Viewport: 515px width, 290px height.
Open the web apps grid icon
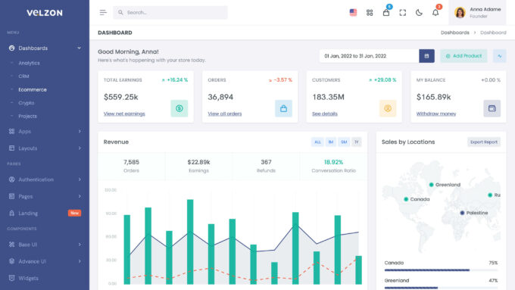[x=370, y=12]
